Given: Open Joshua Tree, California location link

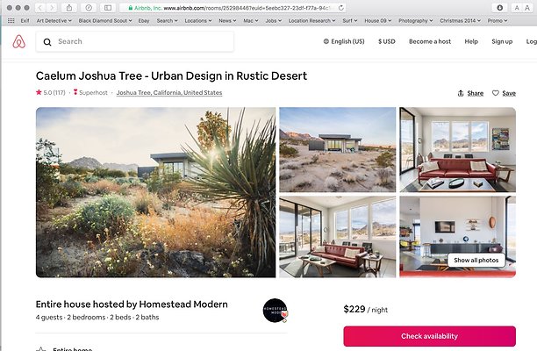Looking at the screenshot, I should click(169, 92).
